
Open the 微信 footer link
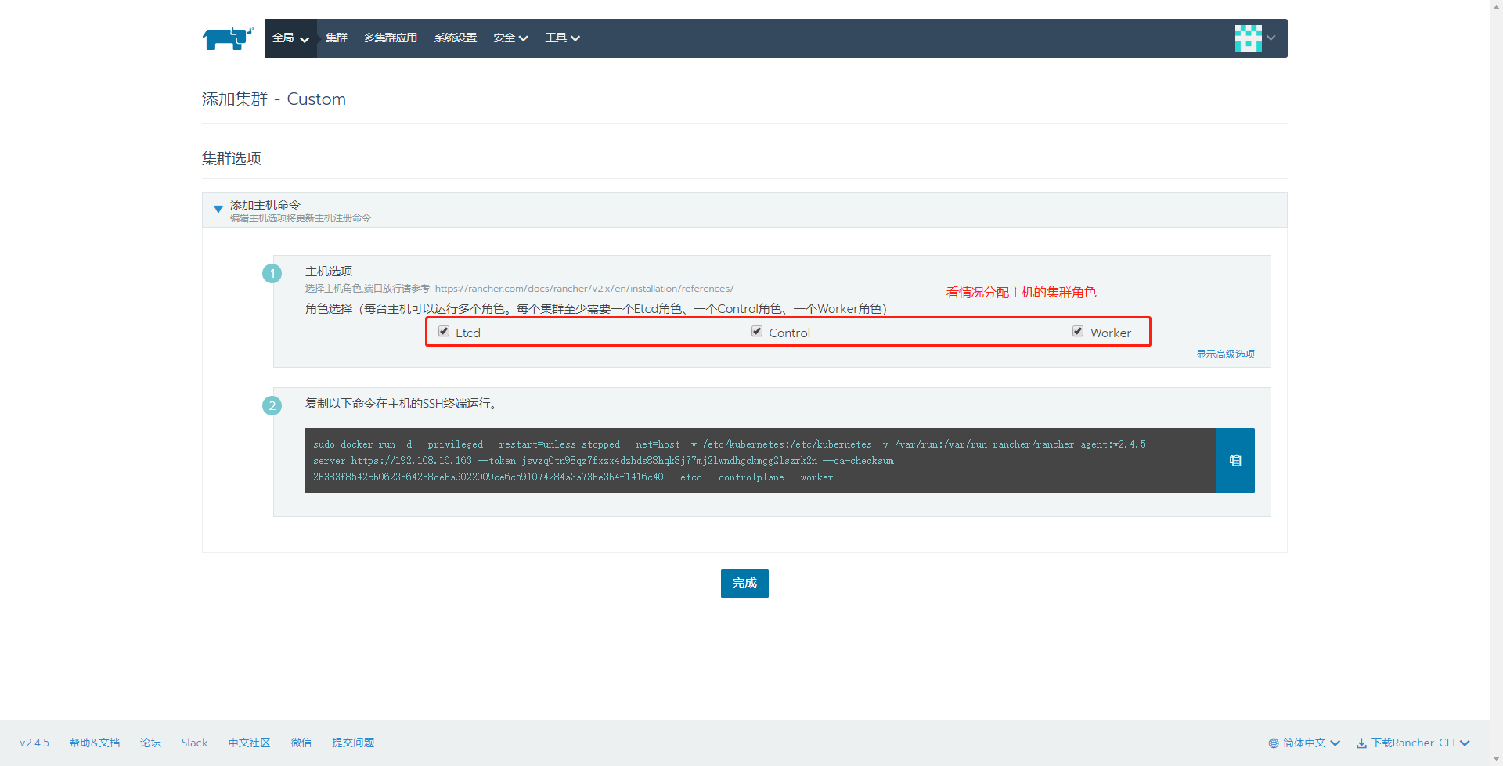301,743
